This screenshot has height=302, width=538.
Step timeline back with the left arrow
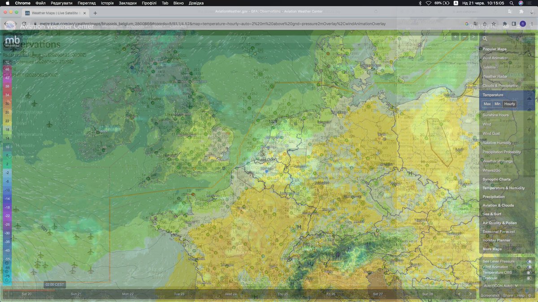459,294
